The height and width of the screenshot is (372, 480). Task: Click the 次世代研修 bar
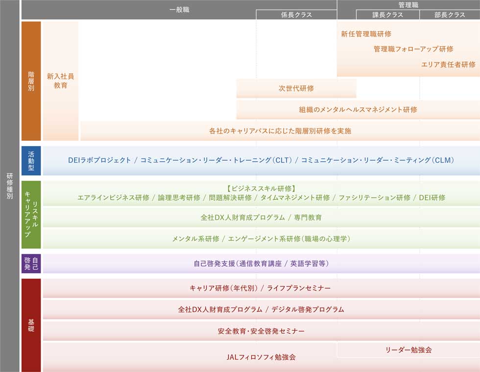point(296,88)
